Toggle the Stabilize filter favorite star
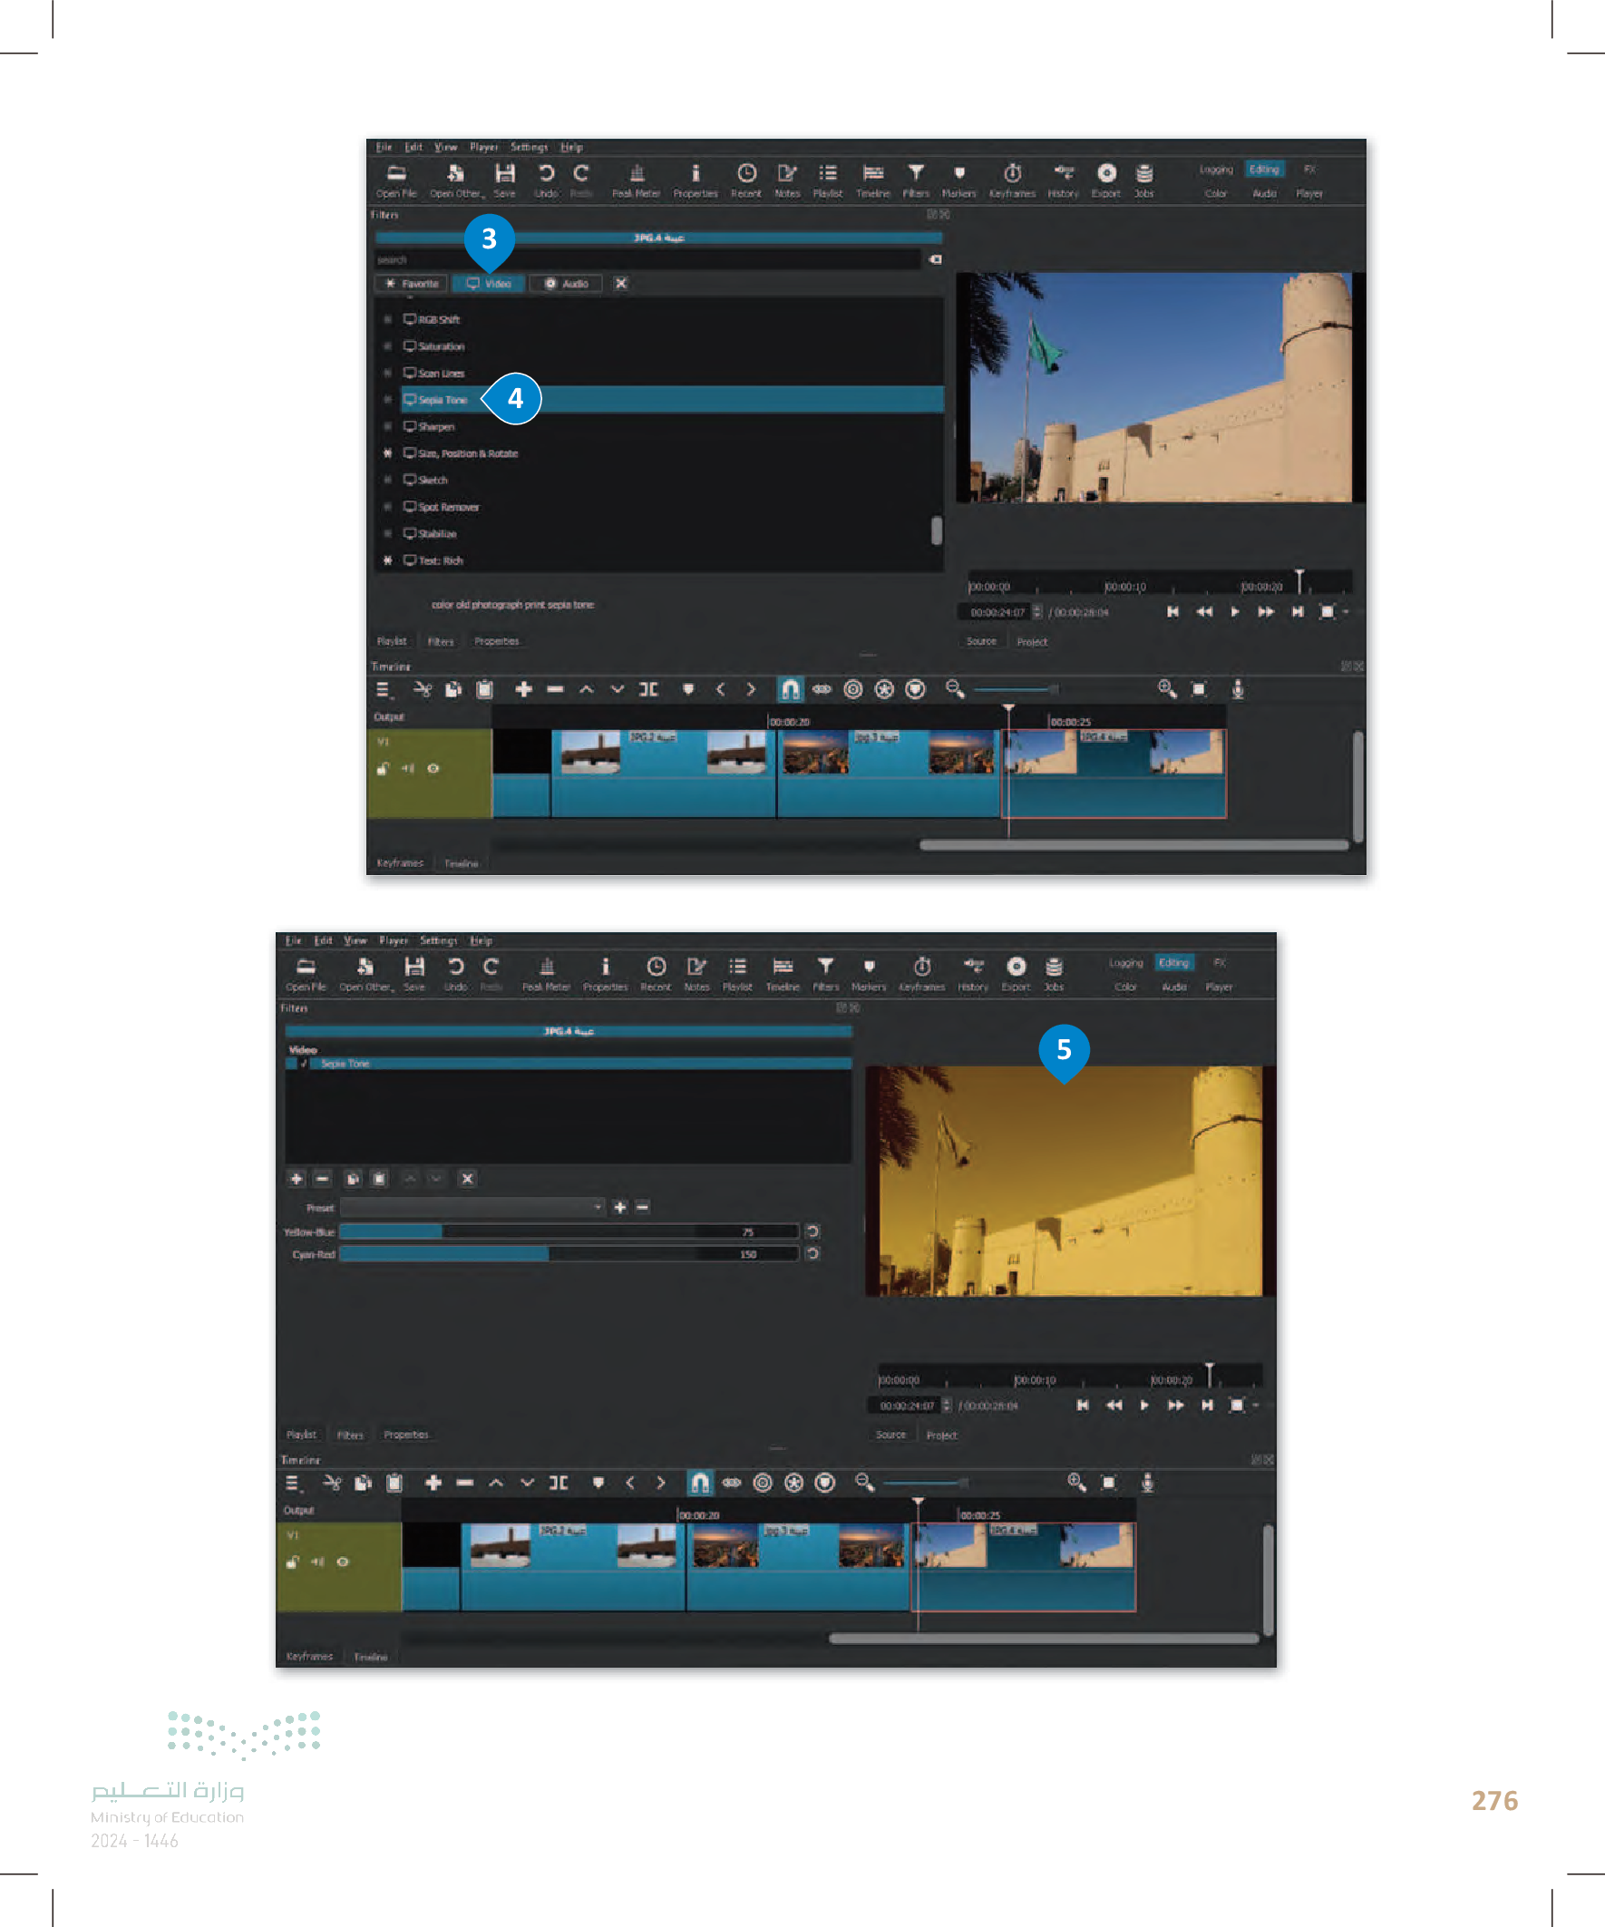 [x=387, y=533]
